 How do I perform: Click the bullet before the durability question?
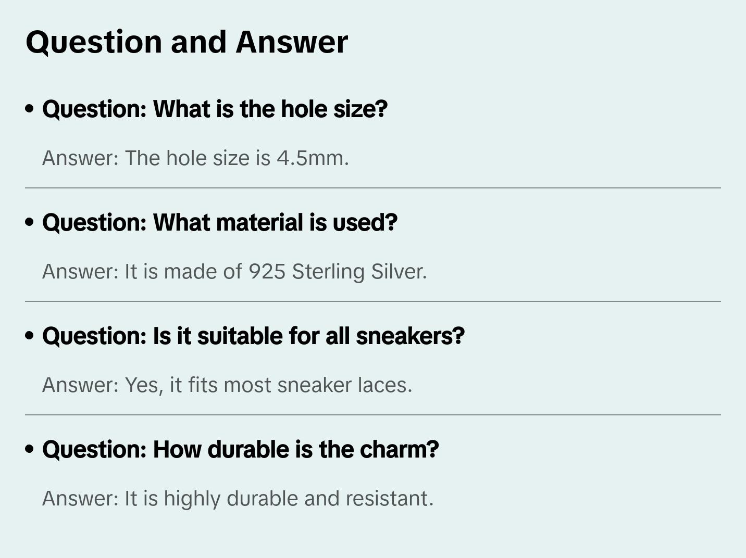(x=30, y=450)
